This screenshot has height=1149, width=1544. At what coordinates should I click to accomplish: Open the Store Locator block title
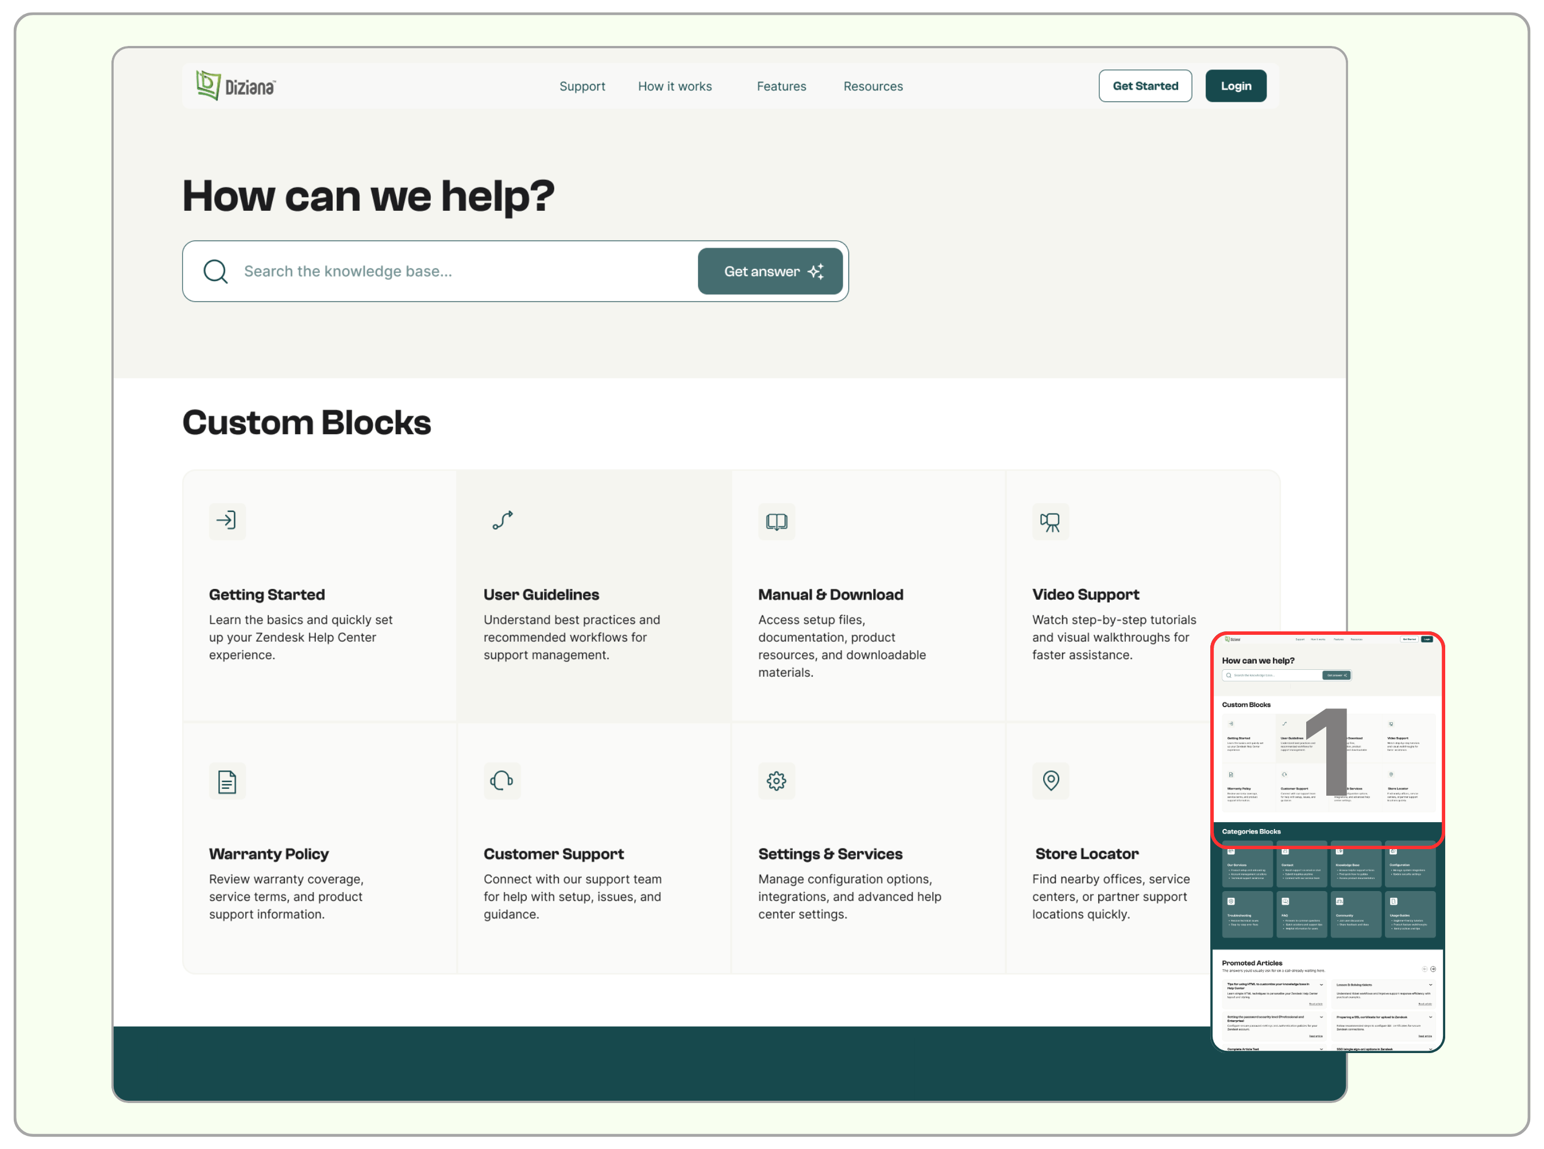click(1086, 853)
